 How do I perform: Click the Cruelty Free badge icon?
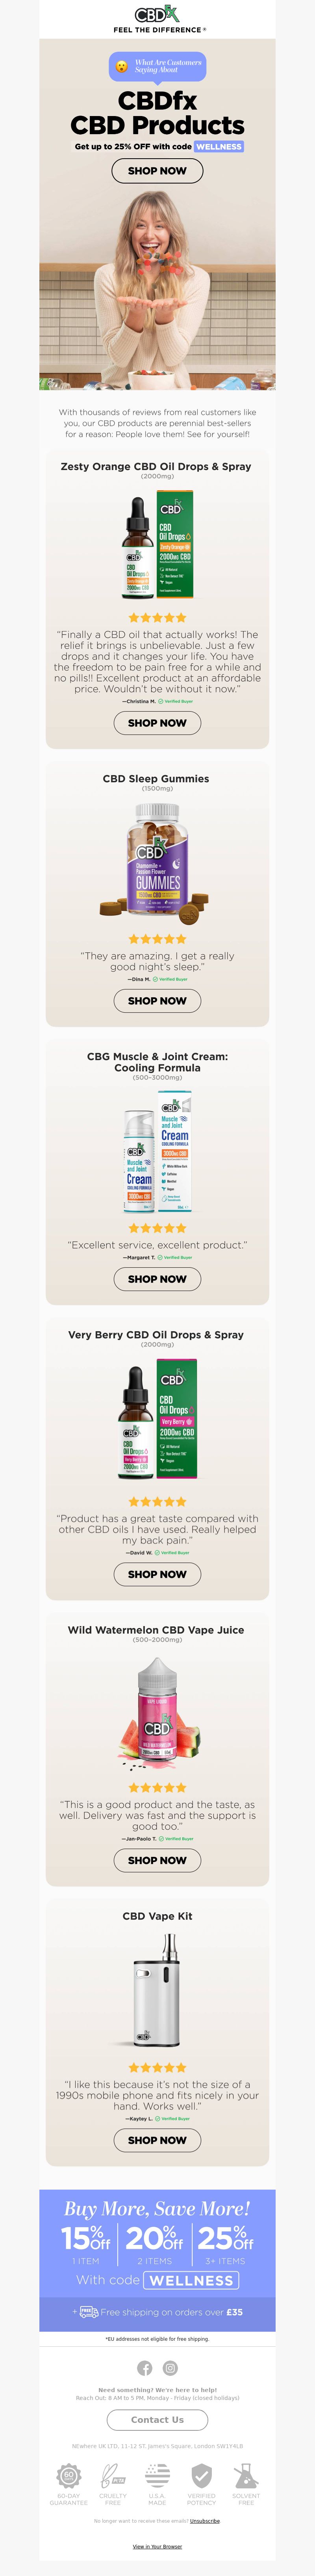113,2476
